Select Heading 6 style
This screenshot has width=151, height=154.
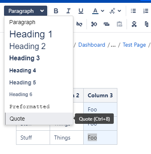point(39,94)
